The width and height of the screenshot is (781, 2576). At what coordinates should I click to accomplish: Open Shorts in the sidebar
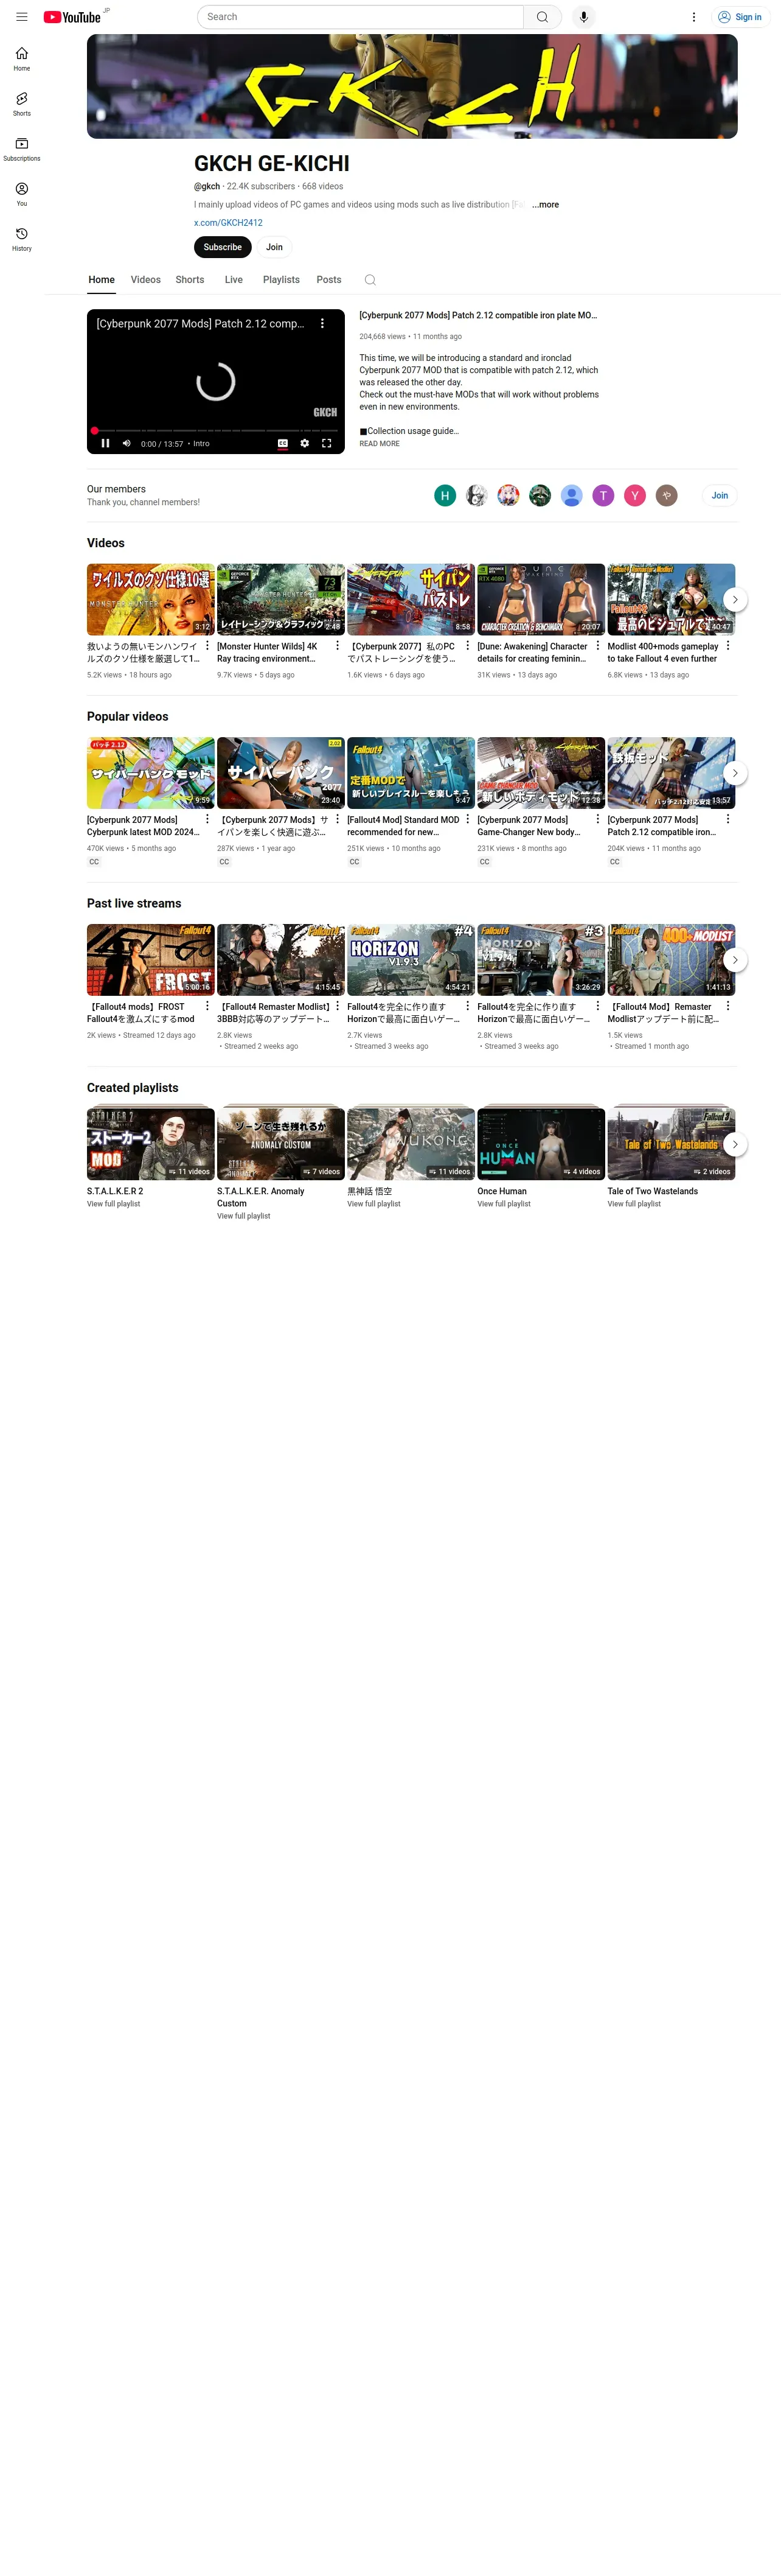click(x=22, y=104)
